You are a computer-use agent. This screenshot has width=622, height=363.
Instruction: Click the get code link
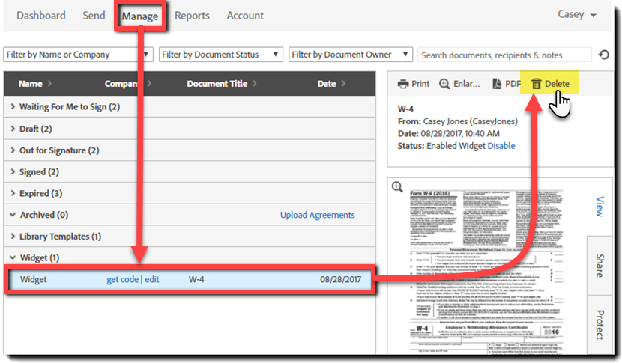tap(122, 279)
